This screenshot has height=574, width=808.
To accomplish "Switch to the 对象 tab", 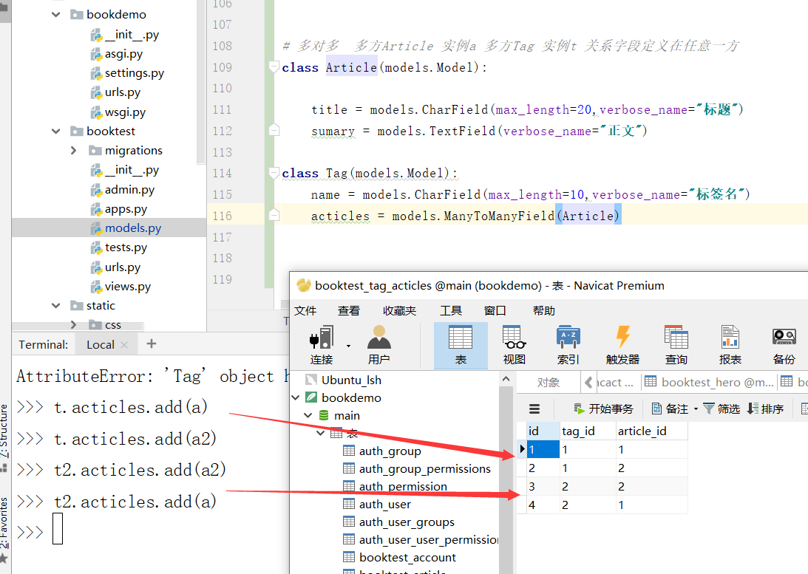I will [548, 383].
